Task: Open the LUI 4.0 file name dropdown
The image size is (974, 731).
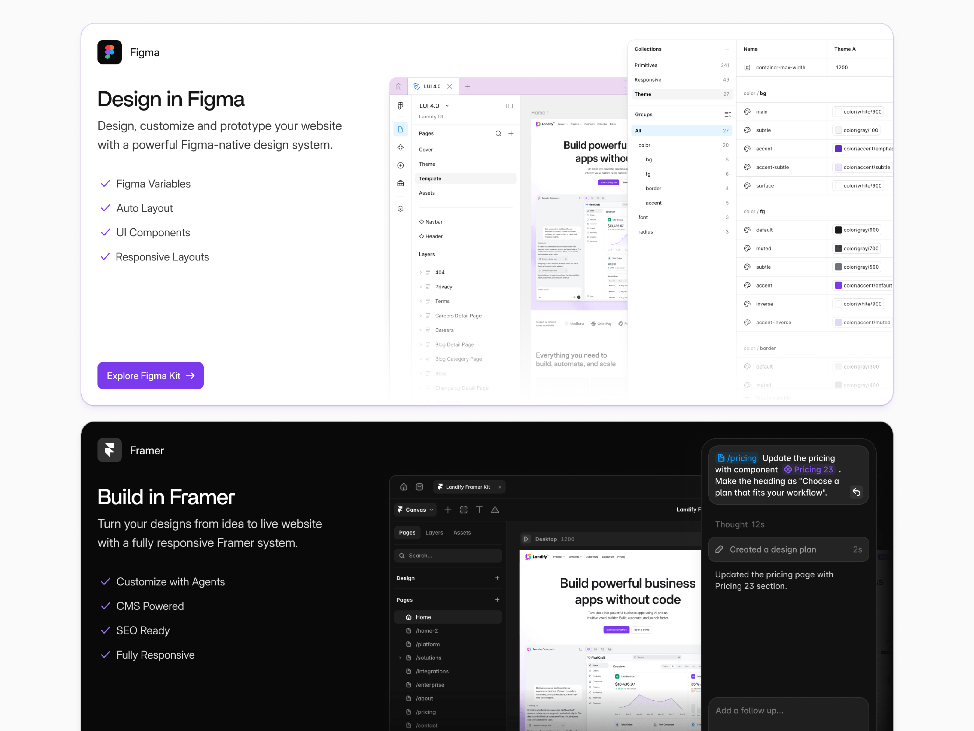Action: pyautogui.click(x=447, y=106)
